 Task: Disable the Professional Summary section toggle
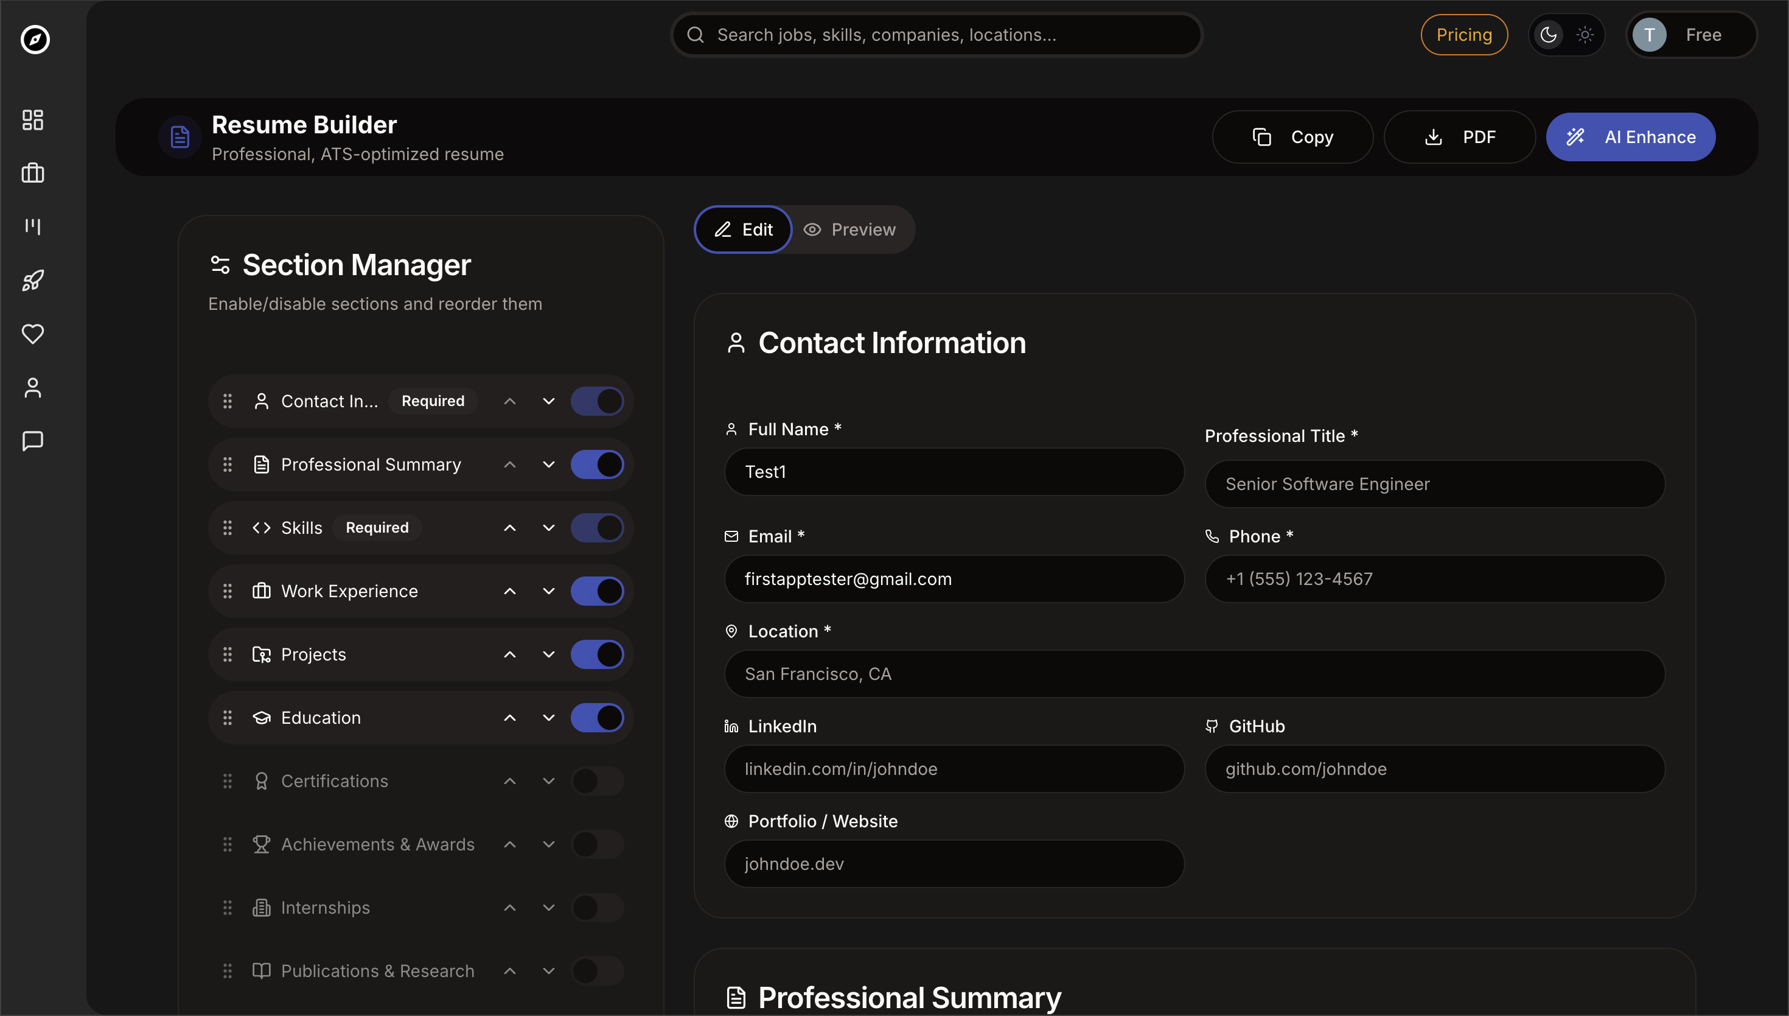(597, 464)
